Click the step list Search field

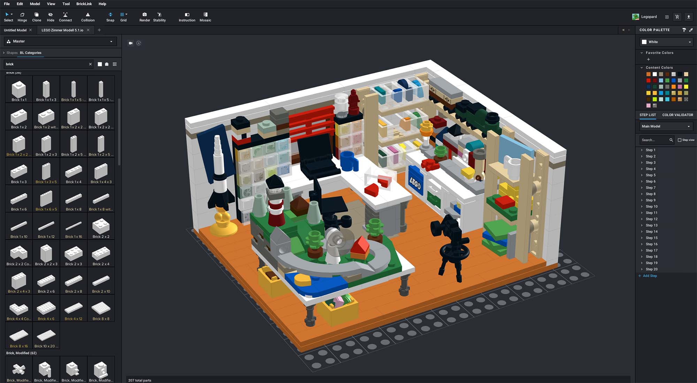click(x=657, y=140)
